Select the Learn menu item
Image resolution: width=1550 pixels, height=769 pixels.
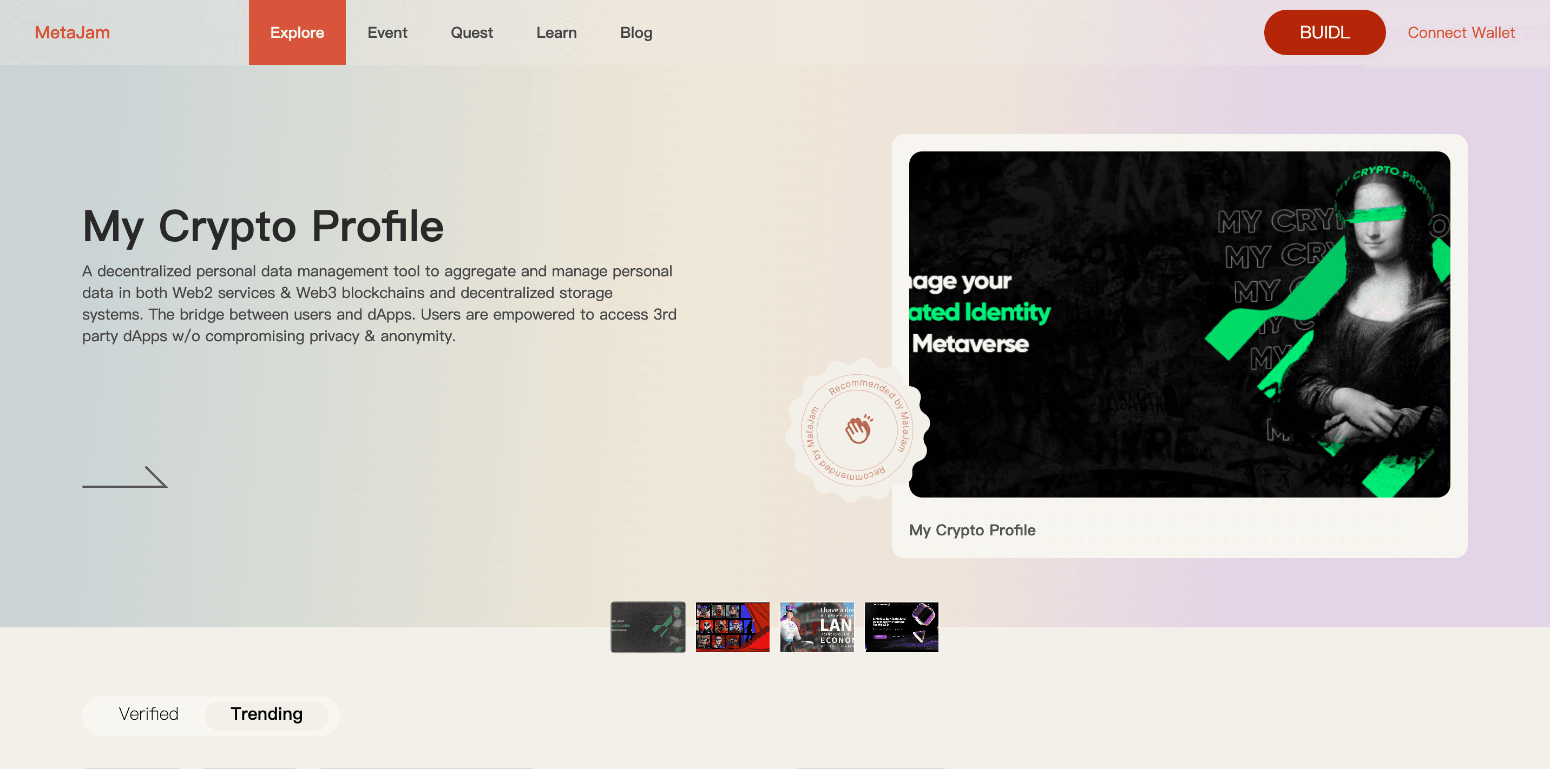(x=556, y=32)
